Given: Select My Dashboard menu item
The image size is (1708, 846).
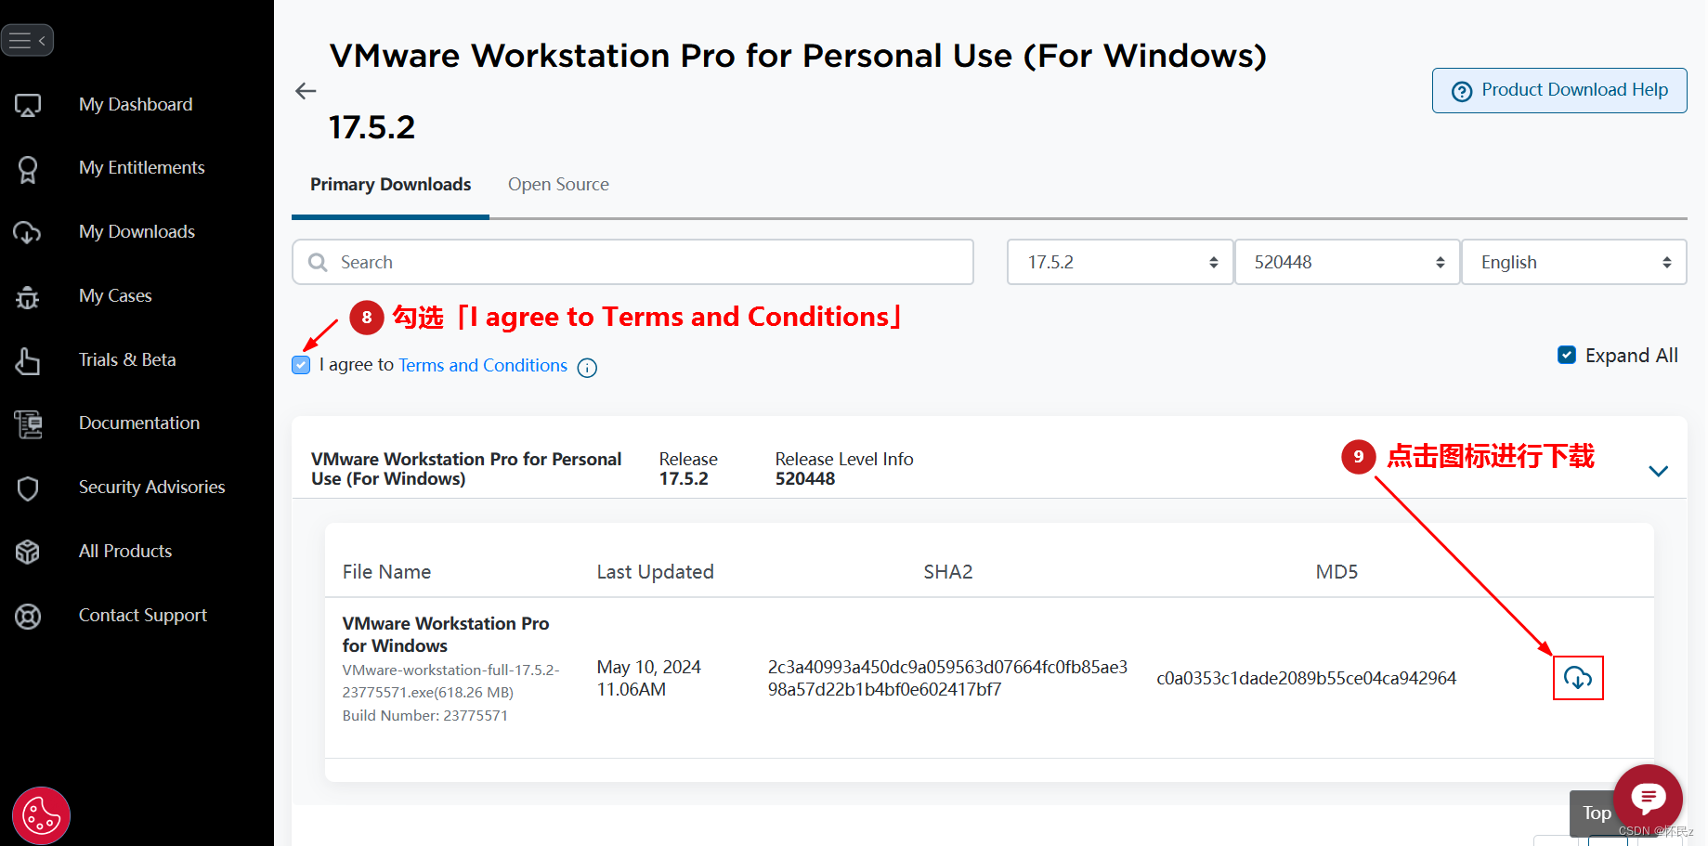Looking at the screenshot, I should [x=136, y=104].
